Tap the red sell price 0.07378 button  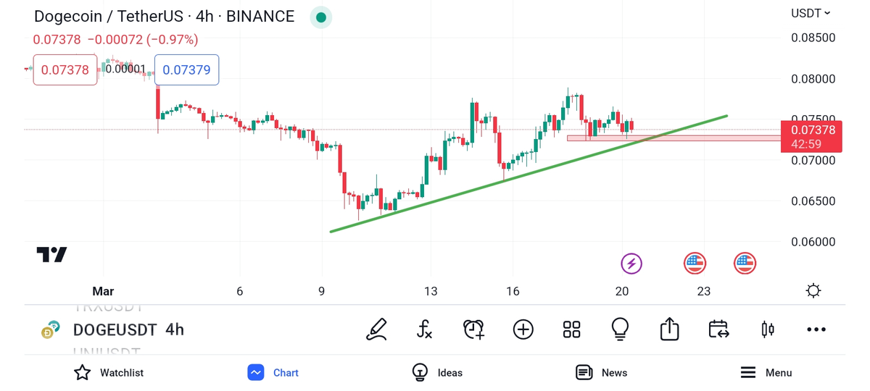pos(65,70)
